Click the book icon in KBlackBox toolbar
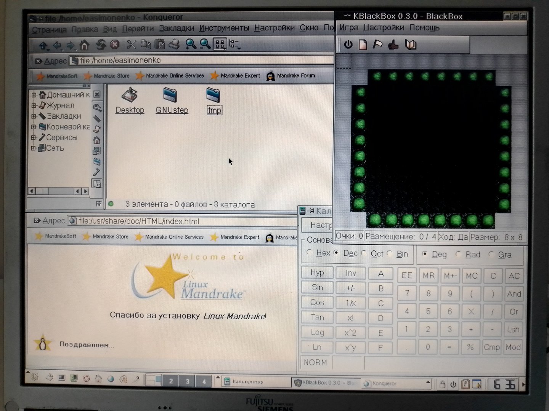This screenshot has width=549, height=411. [411, 45]
